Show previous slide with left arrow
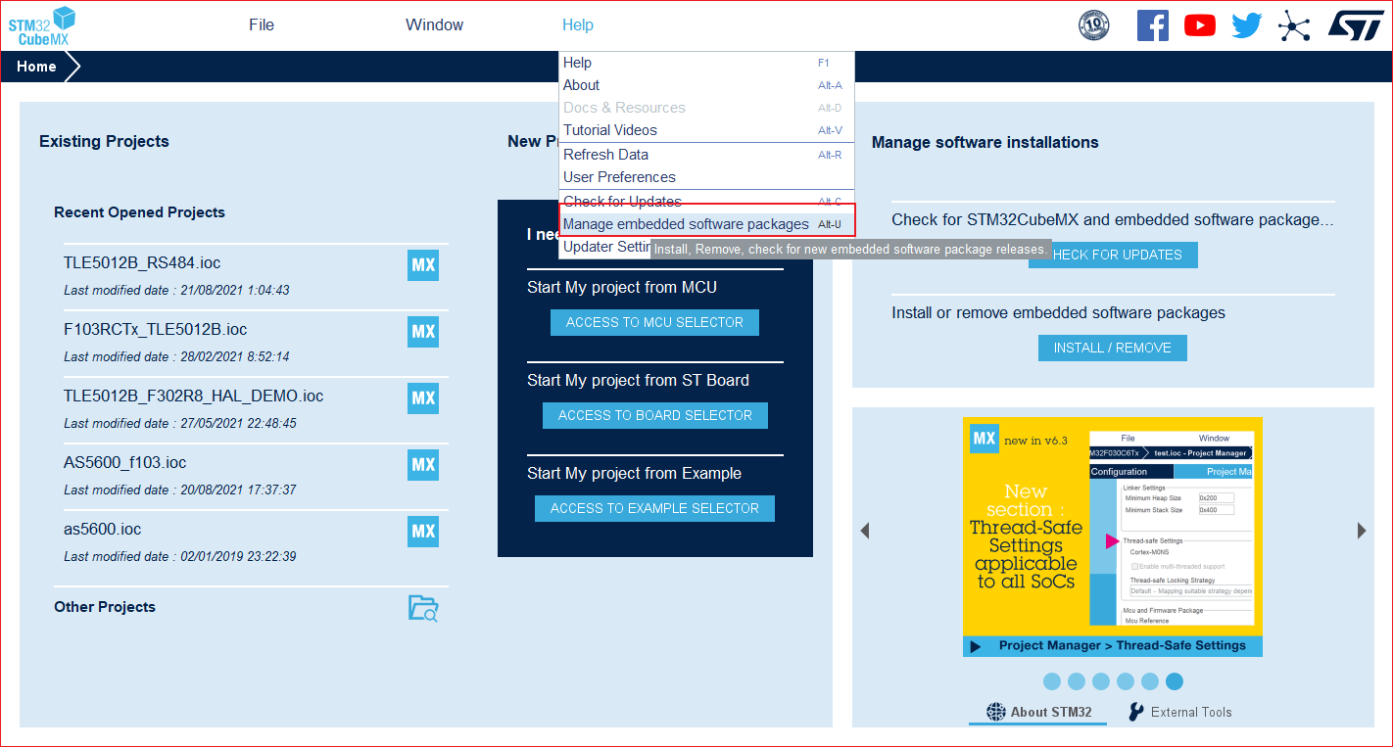Viewport: 1393px width, 747px height. 865,531
